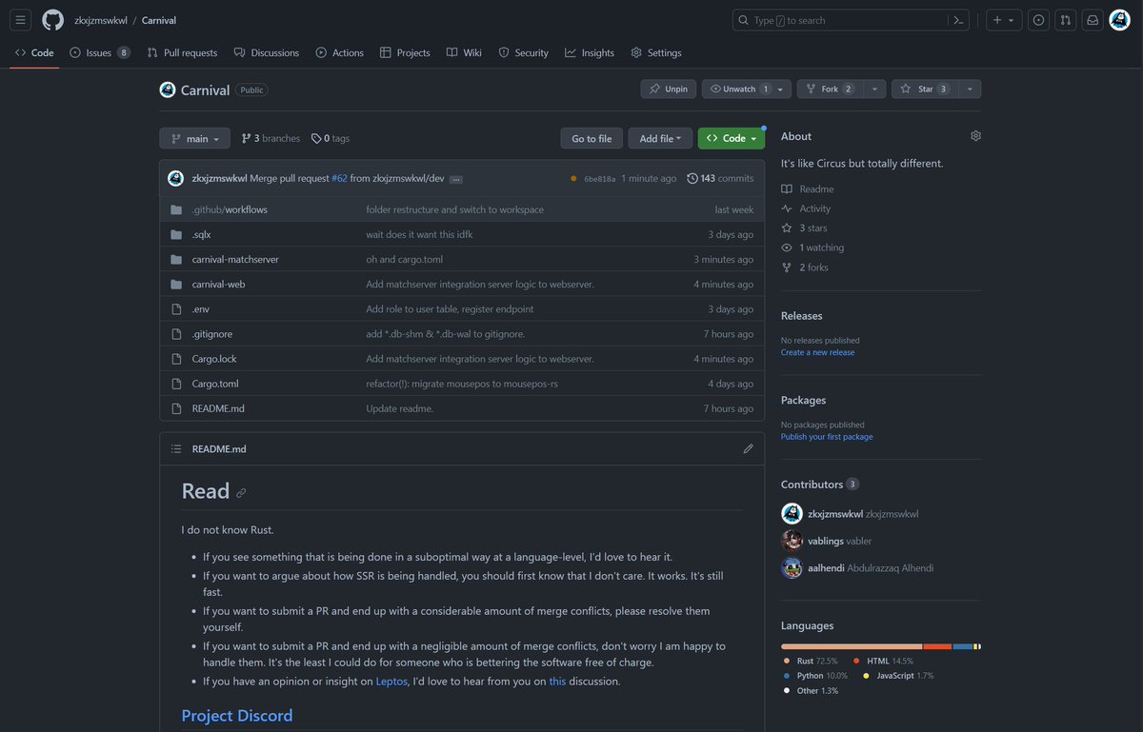
Task: Click Publish your first package link
Action: coord(827,437)
